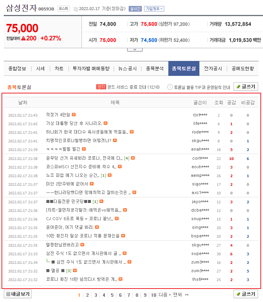Click the 공감 column header
The image size is (263, 302).
(x=232, y=102)
